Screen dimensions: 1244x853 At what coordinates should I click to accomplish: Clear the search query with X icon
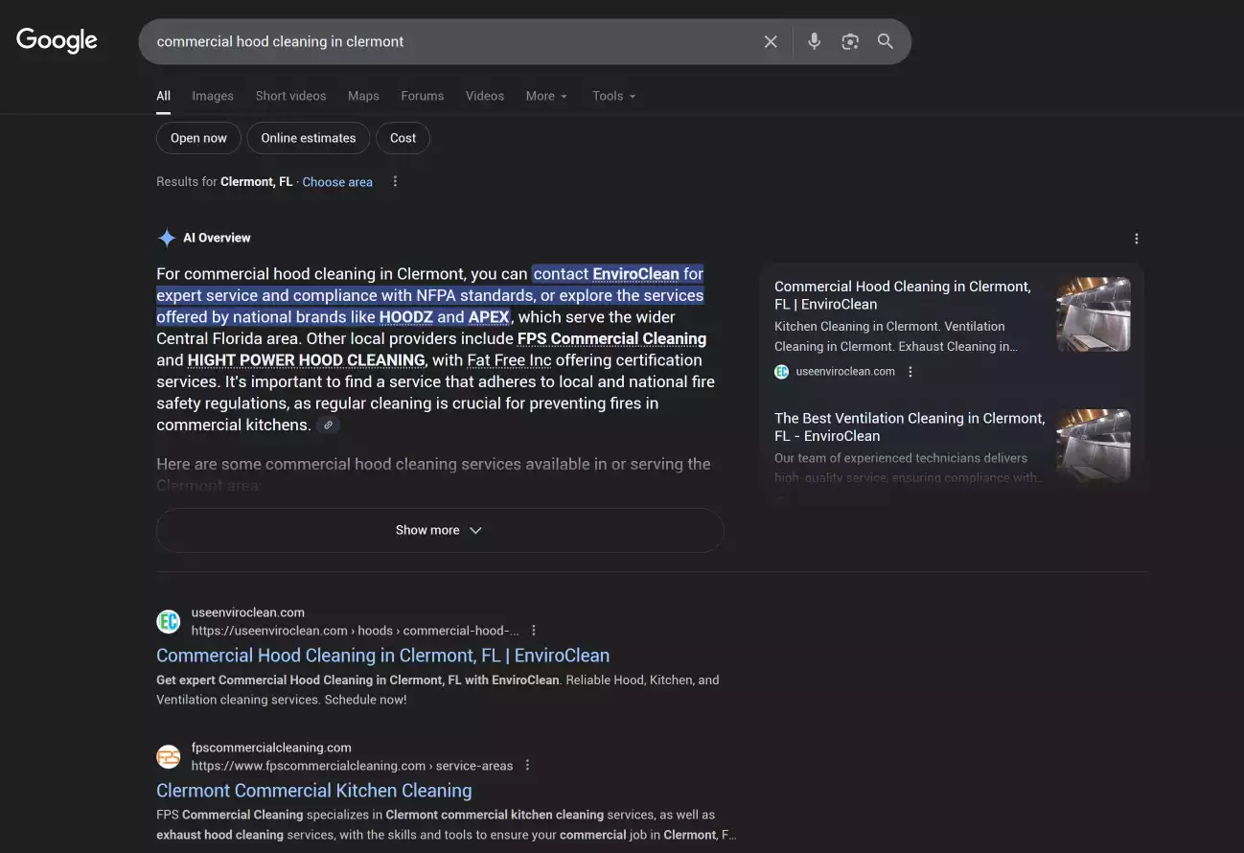771,41
